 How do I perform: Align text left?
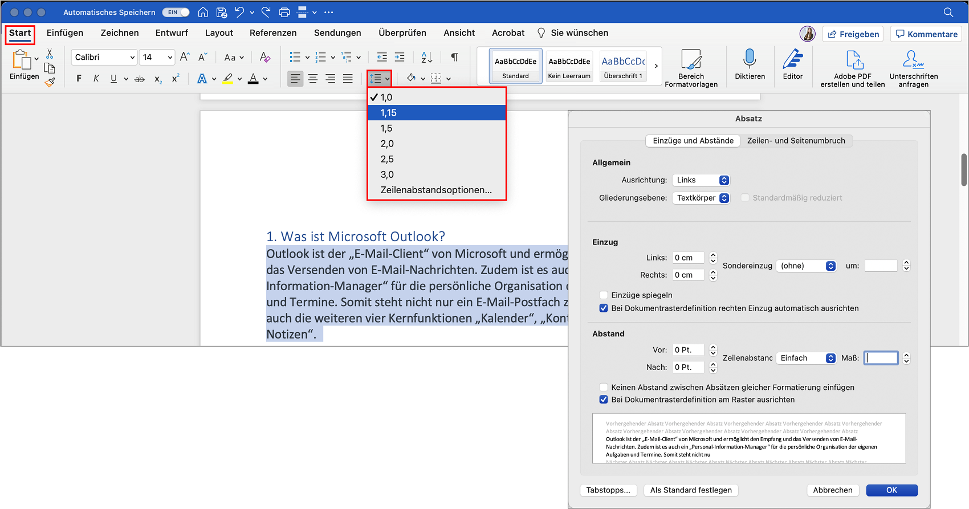[295, 79]
